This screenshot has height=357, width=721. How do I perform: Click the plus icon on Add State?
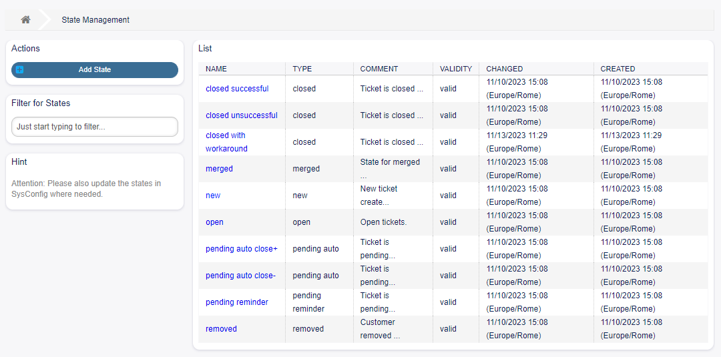(x=19, y=69)
